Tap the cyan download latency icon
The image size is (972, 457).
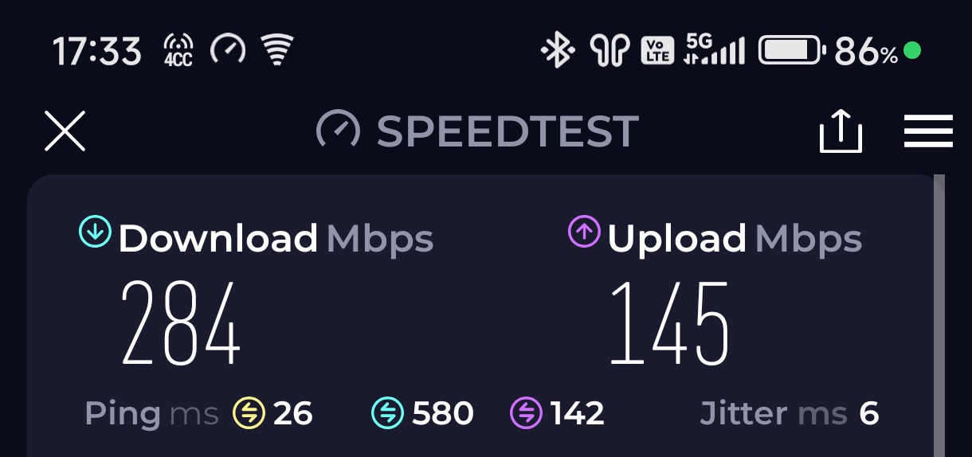387,413
